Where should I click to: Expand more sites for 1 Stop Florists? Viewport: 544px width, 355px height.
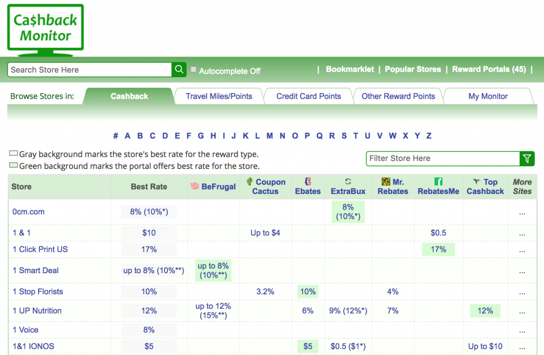tap(522, 292)
